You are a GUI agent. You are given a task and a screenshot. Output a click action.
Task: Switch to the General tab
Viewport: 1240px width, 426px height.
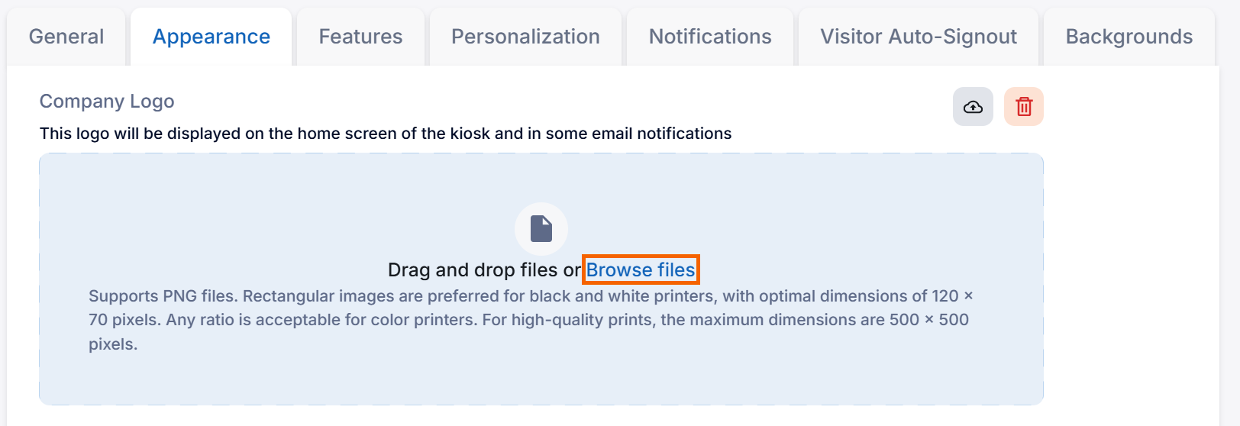(66, 37)
